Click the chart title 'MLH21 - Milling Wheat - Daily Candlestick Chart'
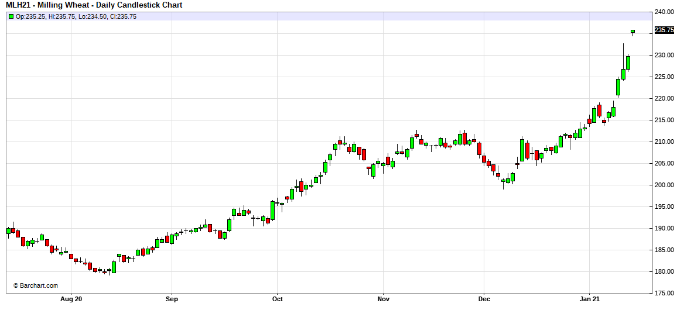 [94, 5]
